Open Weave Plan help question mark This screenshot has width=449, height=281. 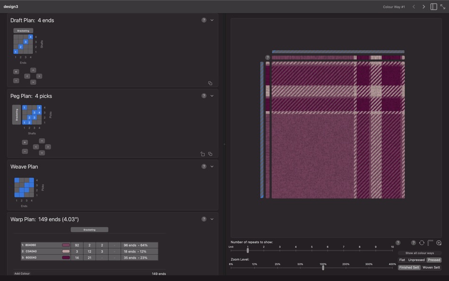tap(204, 167)
